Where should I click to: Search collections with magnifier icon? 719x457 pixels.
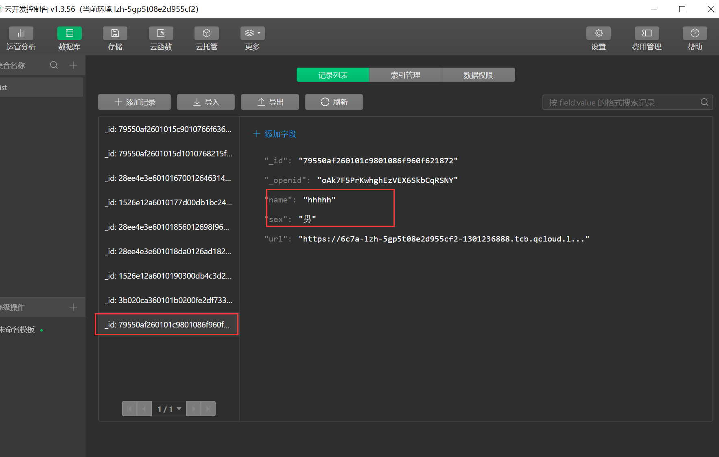(54, 65)
